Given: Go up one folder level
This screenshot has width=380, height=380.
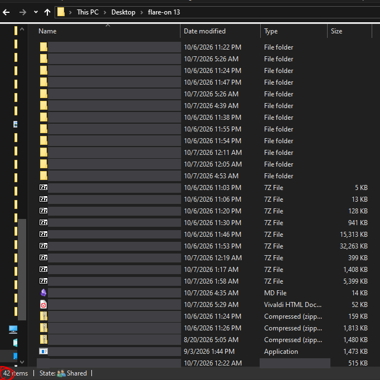Looking at the screenshot, I should 47,12.
